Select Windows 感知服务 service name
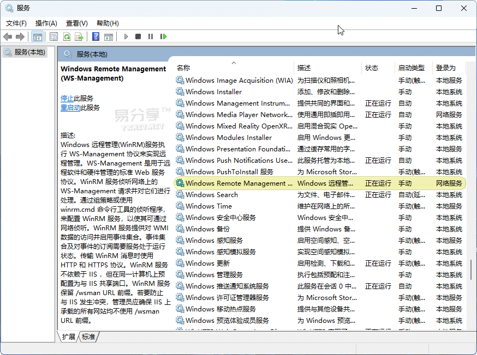Screen dimensions: 477x355 [214, 240]
